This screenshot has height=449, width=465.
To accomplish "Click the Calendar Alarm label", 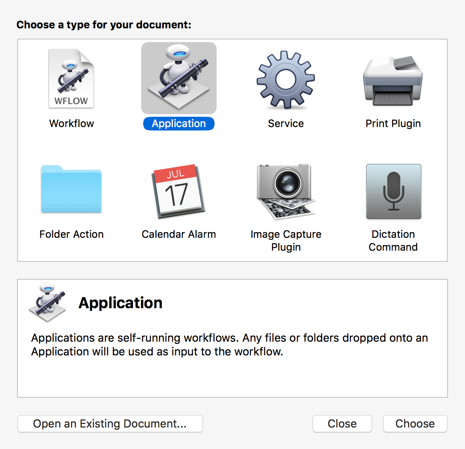I will point(179,234).
